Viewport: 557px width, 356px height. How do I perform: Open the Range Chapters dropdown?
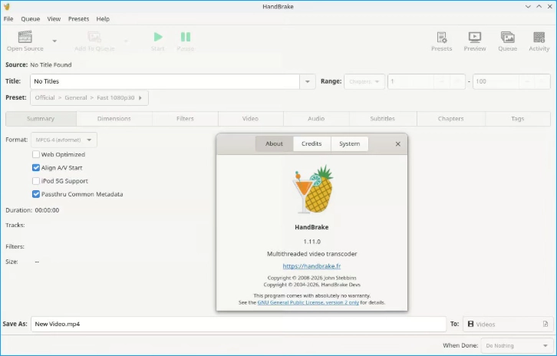pos(364,82)
